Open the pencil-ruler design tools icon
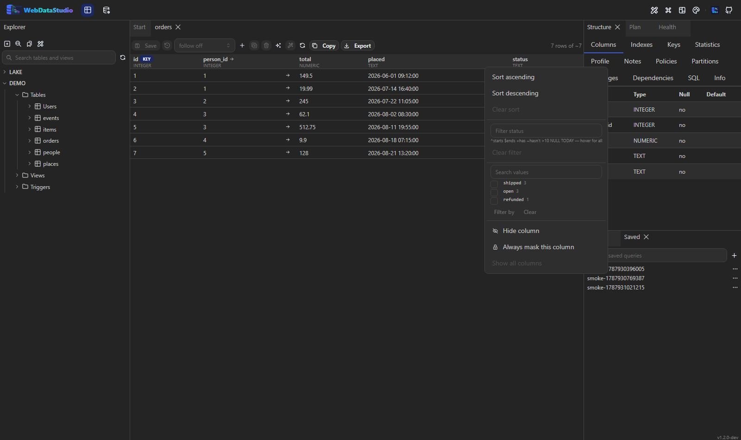This screenshot has height=440, width=741. coord(654,10)
